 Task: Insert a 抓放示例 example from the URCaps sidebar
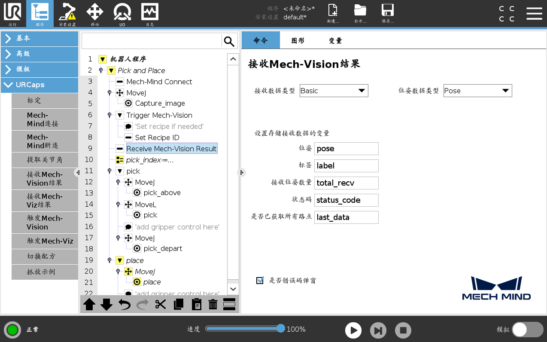tap(45, 272)
